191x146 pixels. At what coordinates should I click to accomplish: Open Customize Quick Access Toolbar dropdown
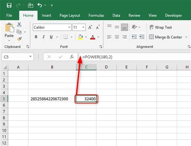[x=52, y=5]
